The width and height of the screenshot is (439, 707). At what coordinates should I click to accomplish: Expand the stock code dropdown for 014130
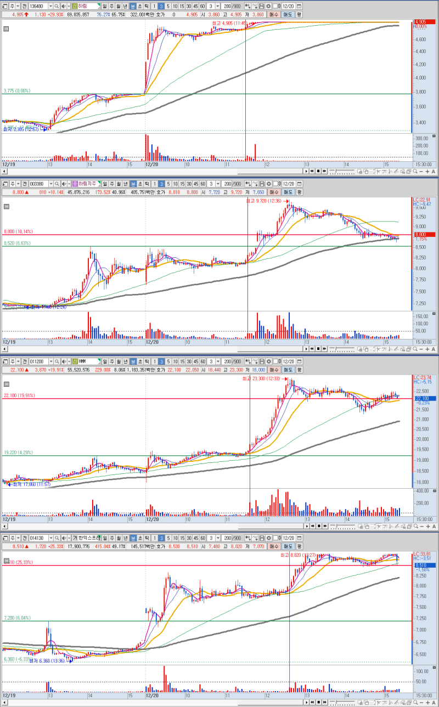click(x=50, y=539)
